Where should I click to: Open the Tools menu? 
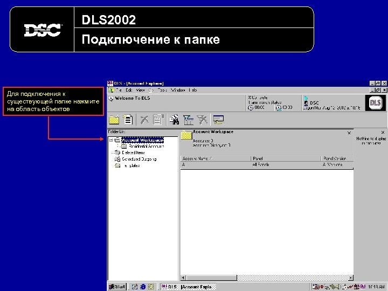click(162, 90)
